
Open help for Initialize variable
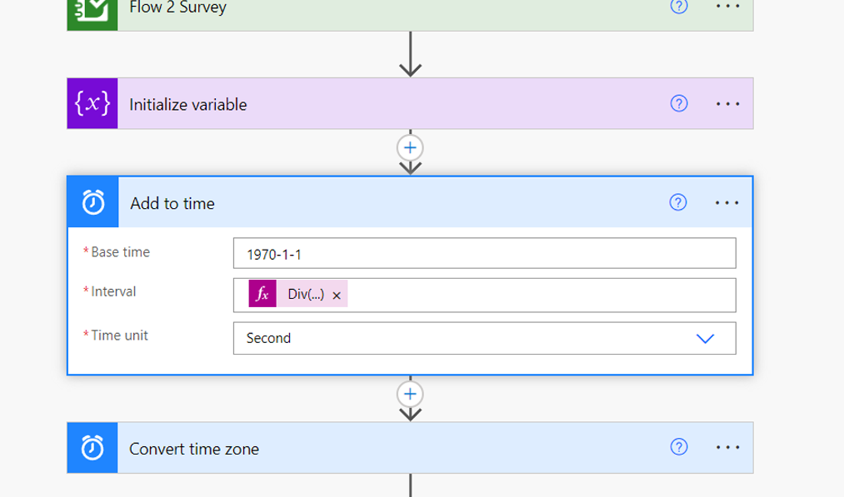point(679,104)
